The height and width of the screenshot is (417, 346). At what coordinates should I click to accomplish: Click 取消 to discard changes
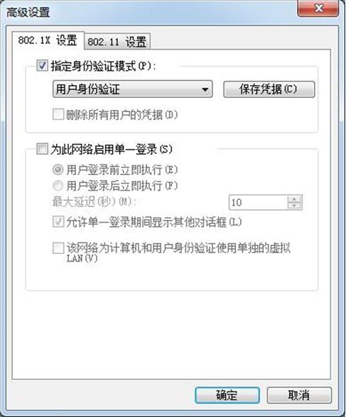pyautogui.click(x=299, y=395)
